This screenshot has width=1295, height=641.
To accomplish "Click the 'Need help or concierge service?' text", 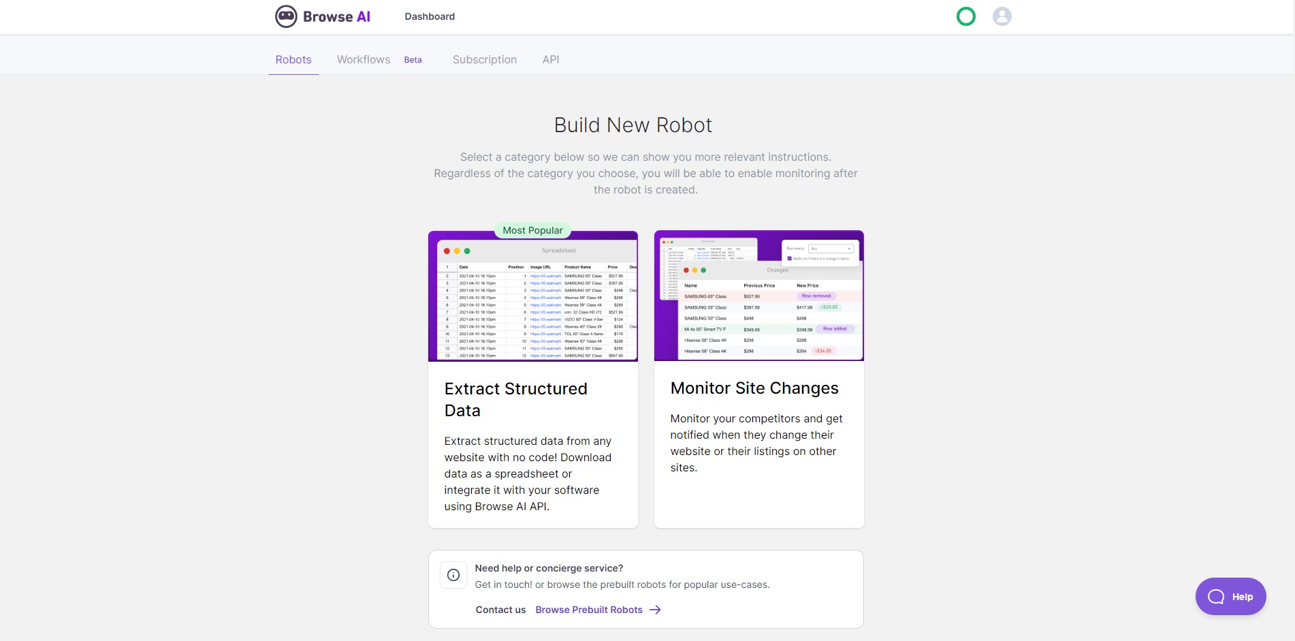I will tap(549, 568).
